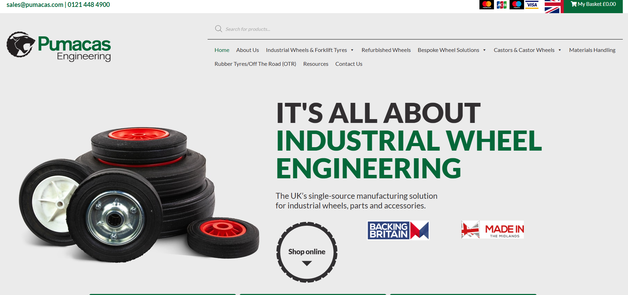Go to Refurbished Wheels menu item

386,50
